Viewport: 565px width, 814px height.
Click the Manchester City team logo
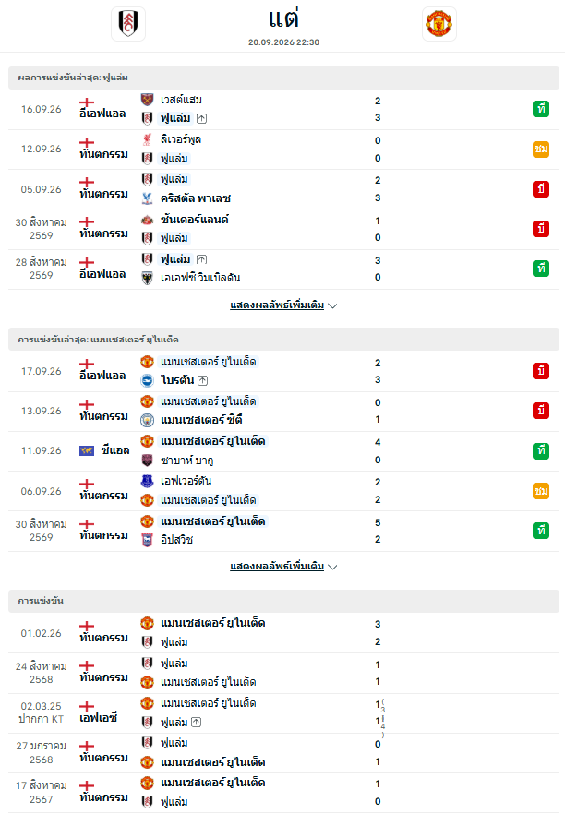click(x=148, y=419)
